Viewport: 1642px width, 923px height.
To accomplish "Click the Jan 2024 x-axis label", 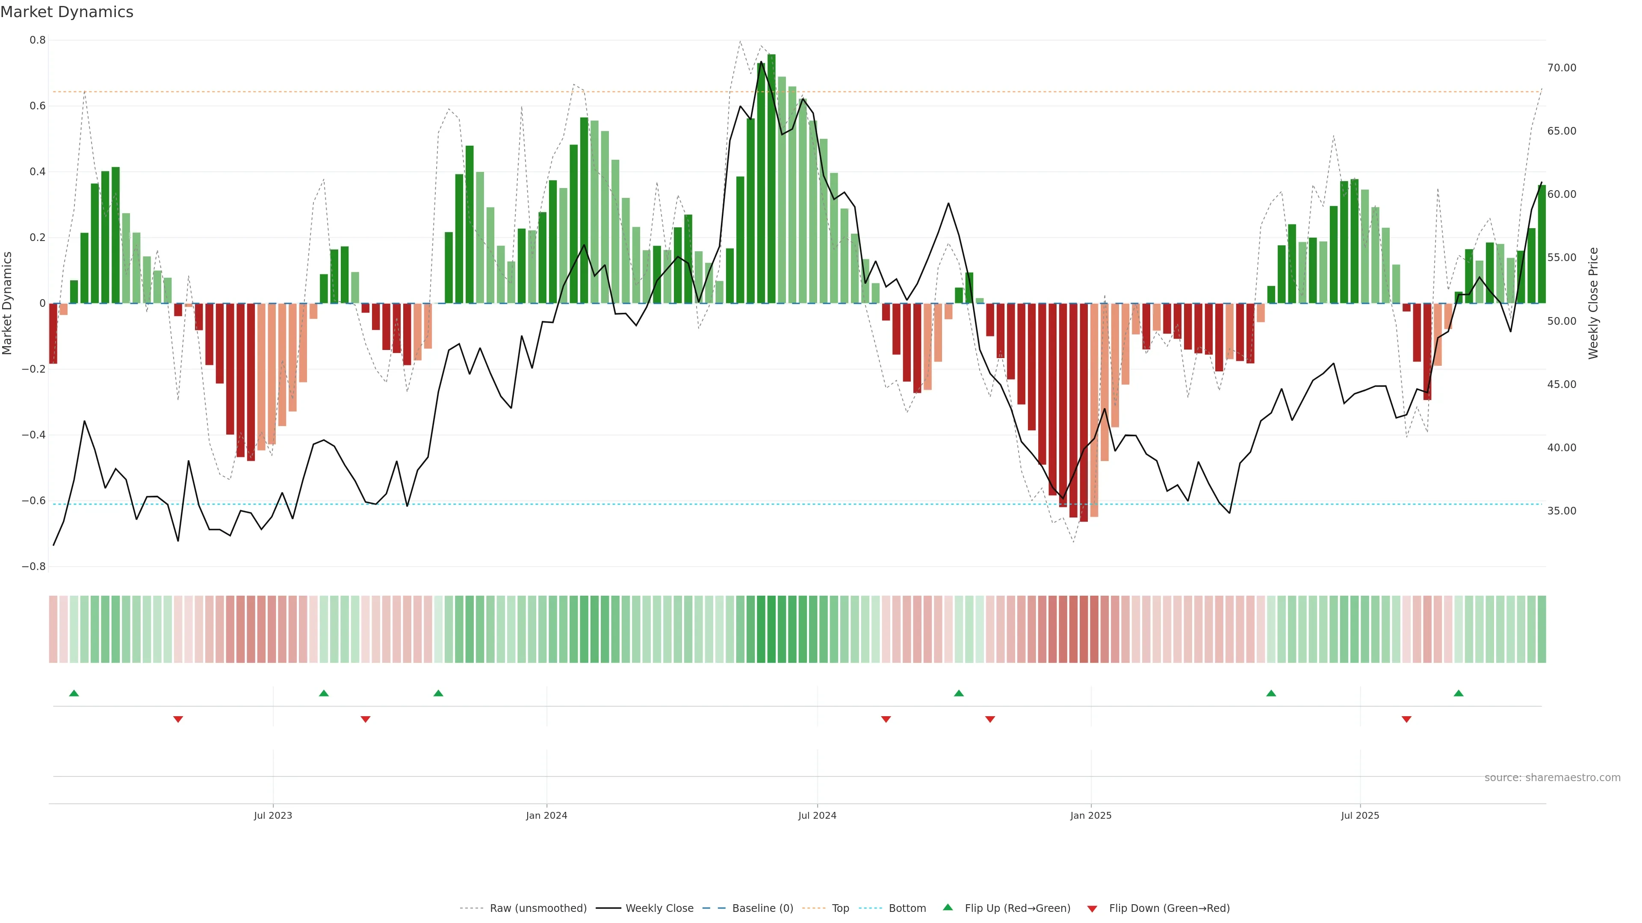I will [x=546, y=815].
